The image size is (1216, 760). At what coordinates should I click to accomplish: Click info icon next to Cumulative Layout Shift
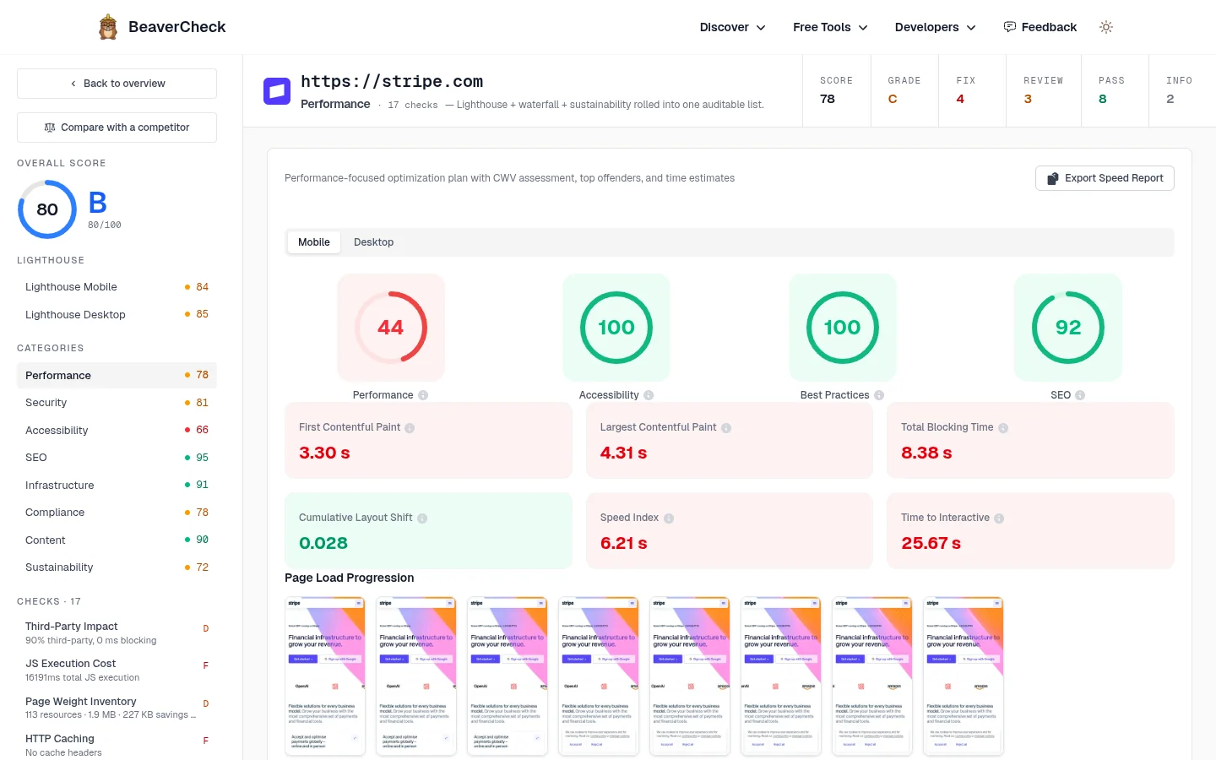pos(422,518)
